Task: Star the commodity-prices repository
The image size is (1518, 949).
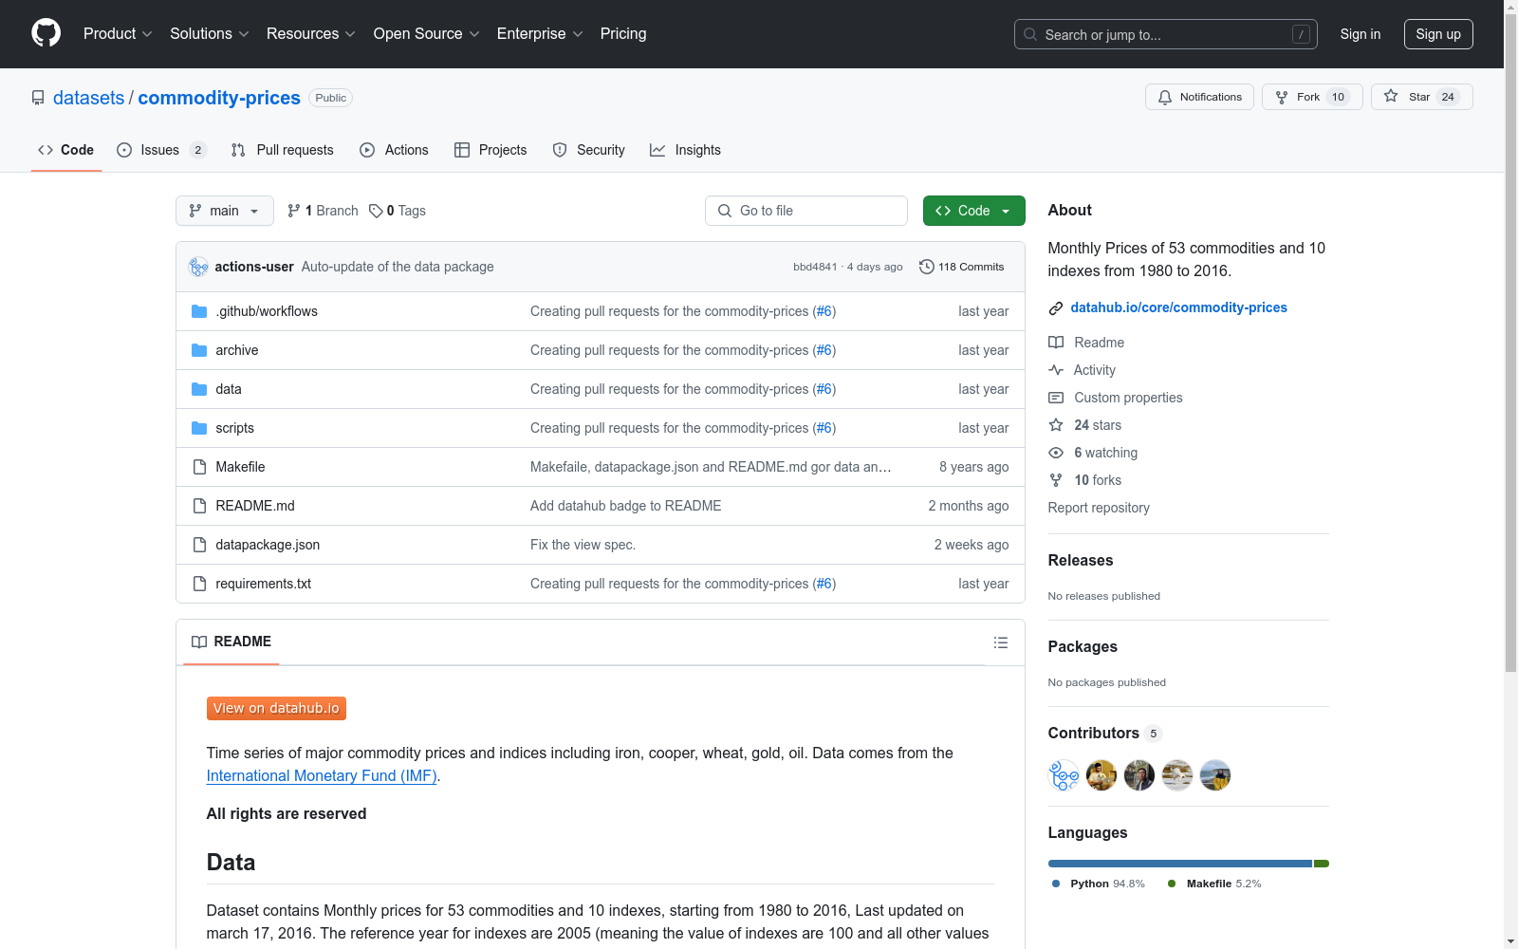Action: [1422, 97]
